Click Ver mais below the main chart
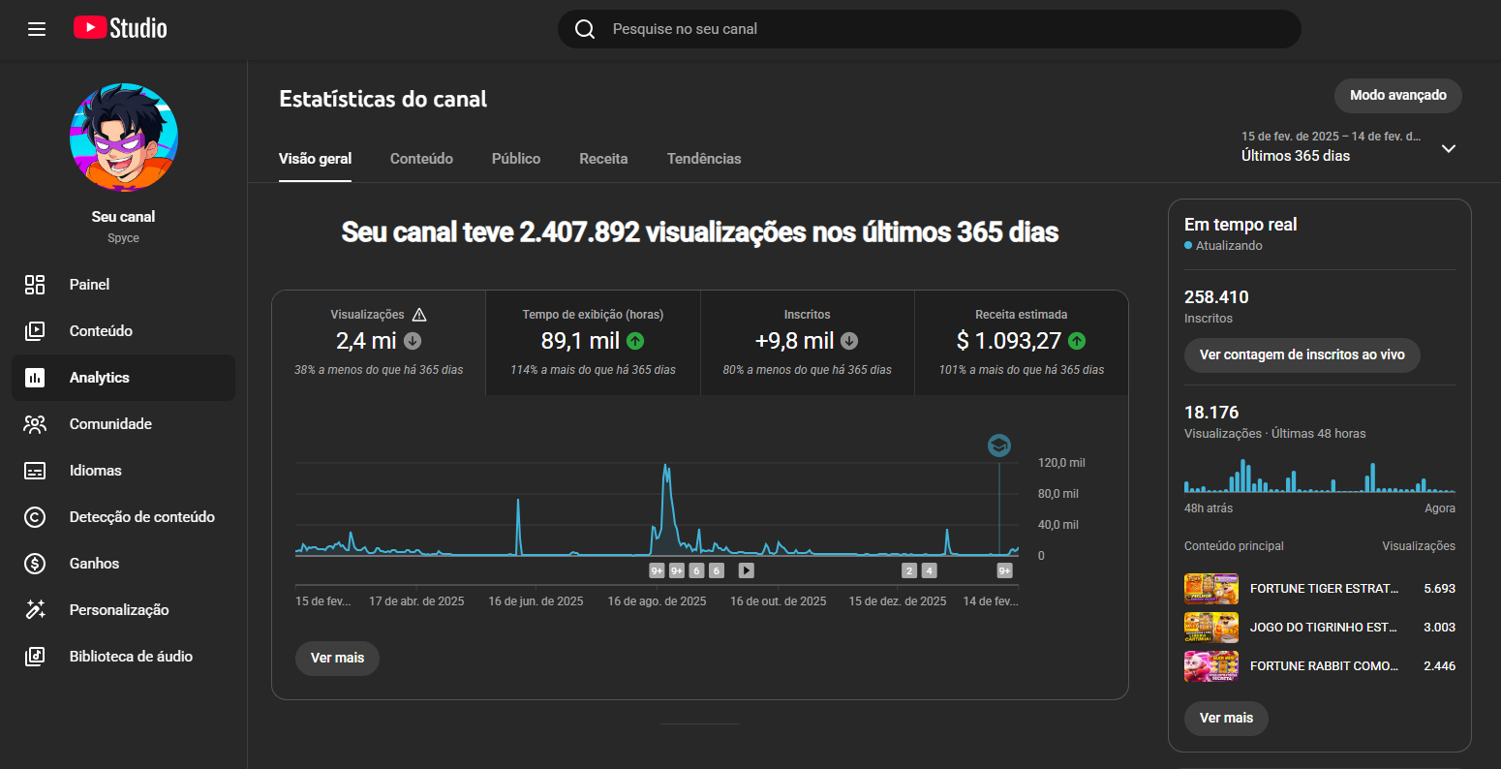The height and width of the screenshot is (769, 1501). [337, 658]
